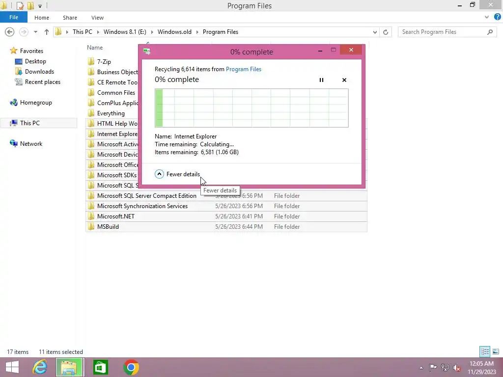The height and width of the screenshot is (377, 503).
Task: Launch Google Chrome from the taskbar
Action: (x=131, y=367)
